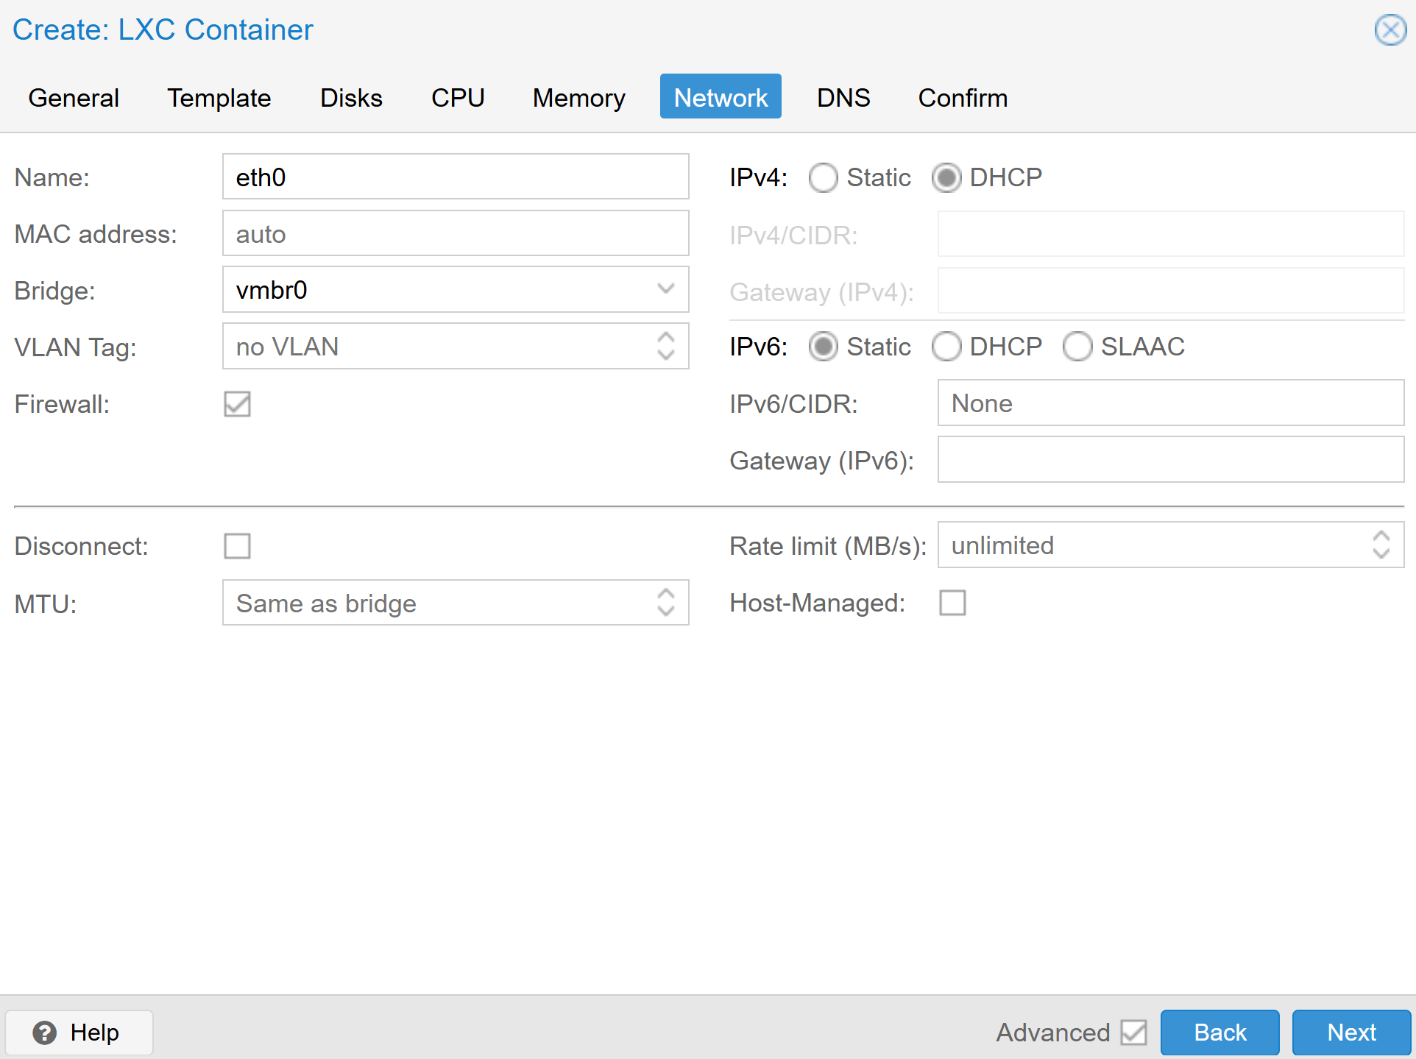Edit the Name field containing eth0
This screenshot has height=1059, width=1416.
pos(456,177)
